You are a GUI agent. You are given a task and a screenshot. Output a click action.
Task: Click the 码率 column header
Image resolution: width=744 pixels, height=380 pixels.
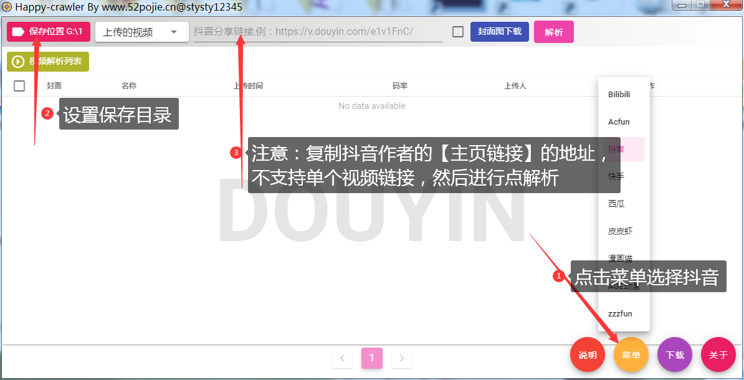[400, 86]
